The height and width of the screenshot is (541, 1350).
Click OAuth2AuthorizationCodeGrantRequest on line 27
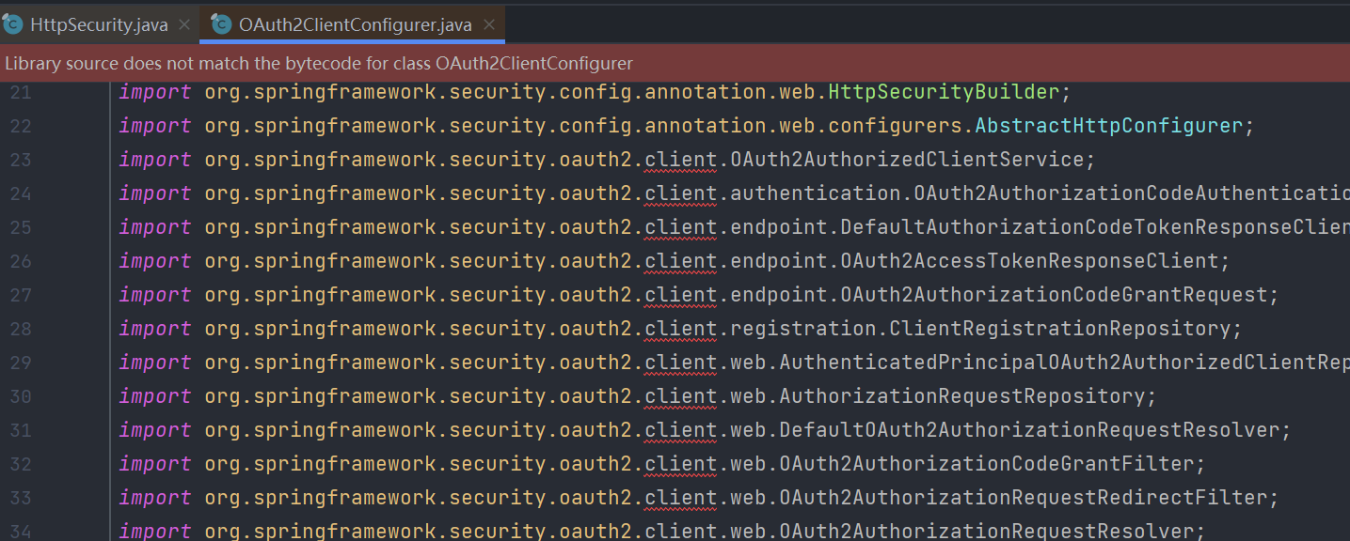[1054, 295]
